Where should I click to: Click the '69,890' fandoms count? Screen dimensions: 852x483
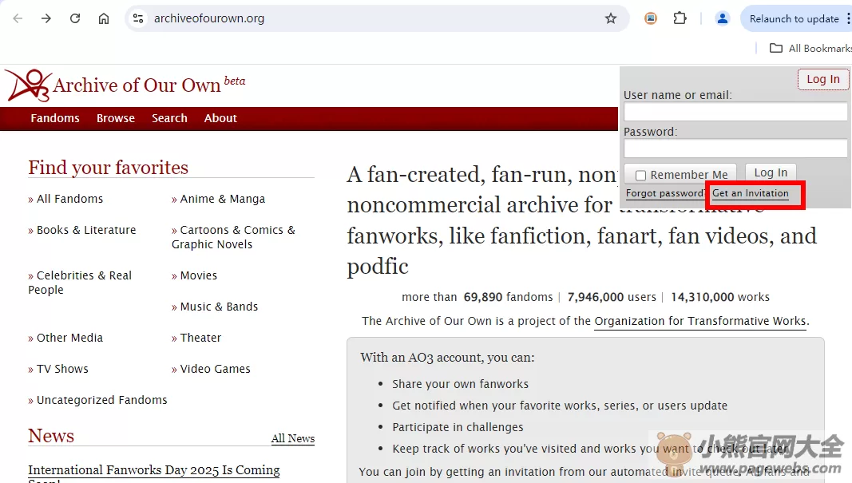[x=483, y=297]
